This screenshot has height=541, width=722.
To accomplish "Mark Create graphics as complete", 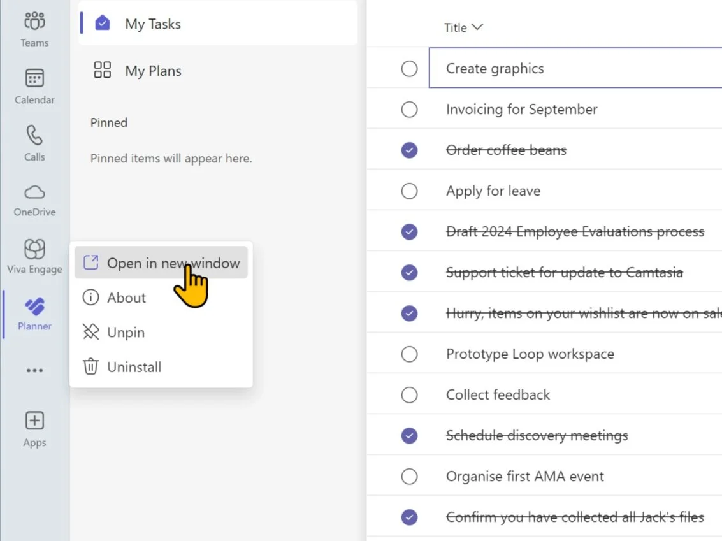I will 409,69.
